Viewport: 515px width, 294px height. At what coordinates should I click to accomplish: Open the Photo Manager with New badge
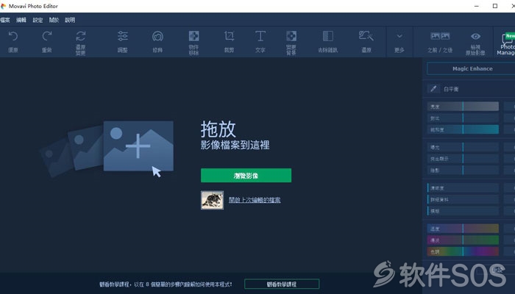click(x=506, y=43)
